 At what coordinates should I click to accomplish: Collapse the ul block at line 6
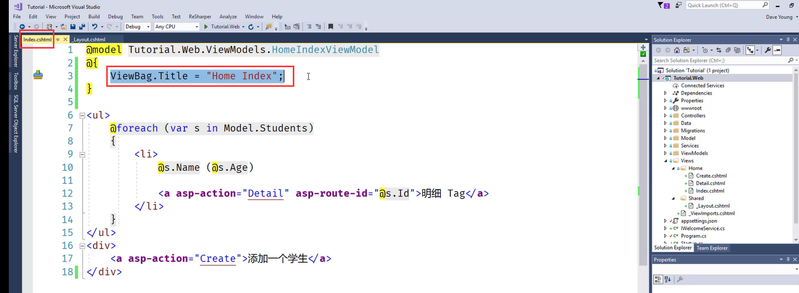(x=82, y=115)
